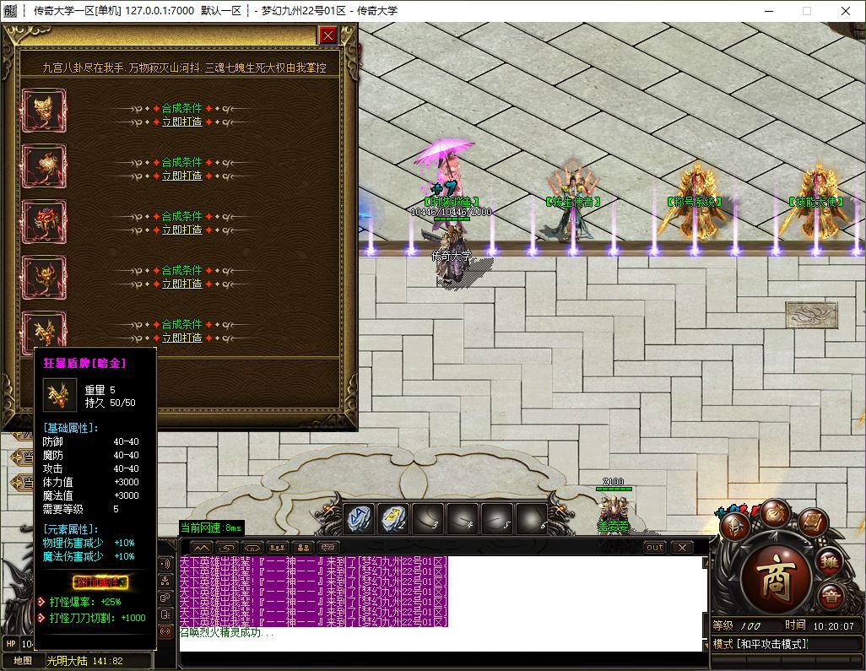Toggle the third channel icon beside the chat
Image resolution: width=866 pixels, height=671 pixels.
coord(165,598)
